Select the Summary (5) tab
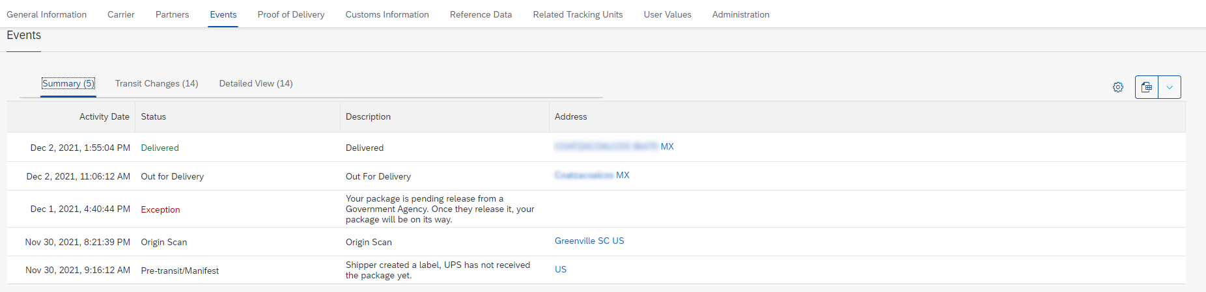1206x292 pixels. 68,83
